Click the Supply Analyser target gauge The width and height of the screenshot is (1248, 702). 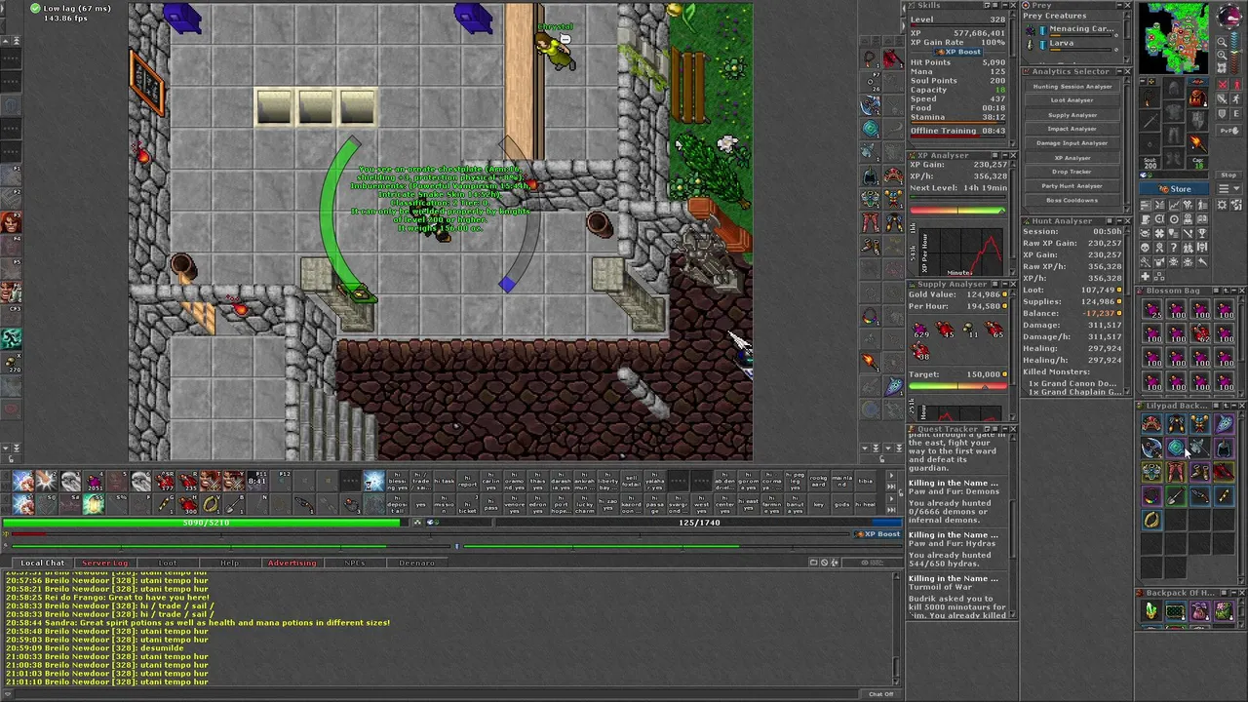(957, 386)
